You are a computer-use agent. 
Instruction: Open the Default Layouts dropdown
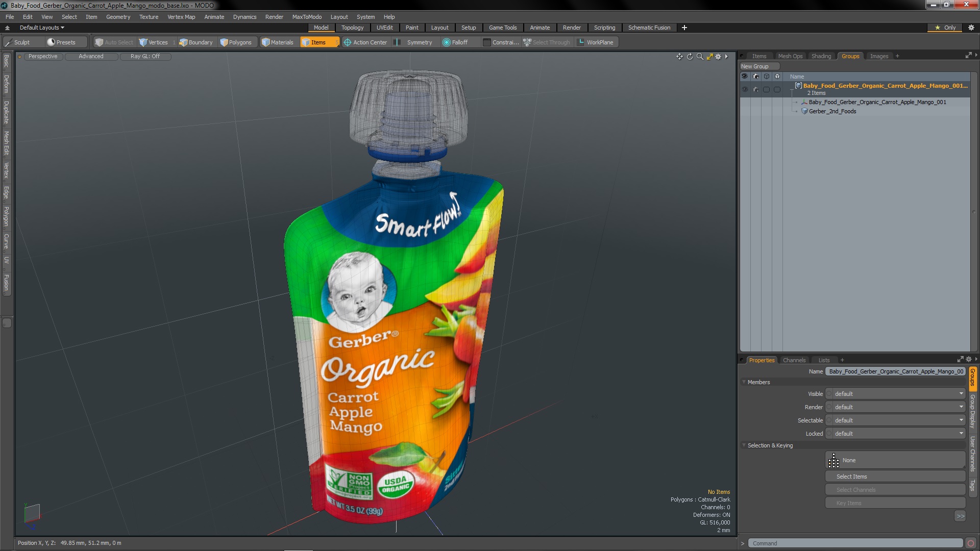pyautogui.click(x=42, y=28)
